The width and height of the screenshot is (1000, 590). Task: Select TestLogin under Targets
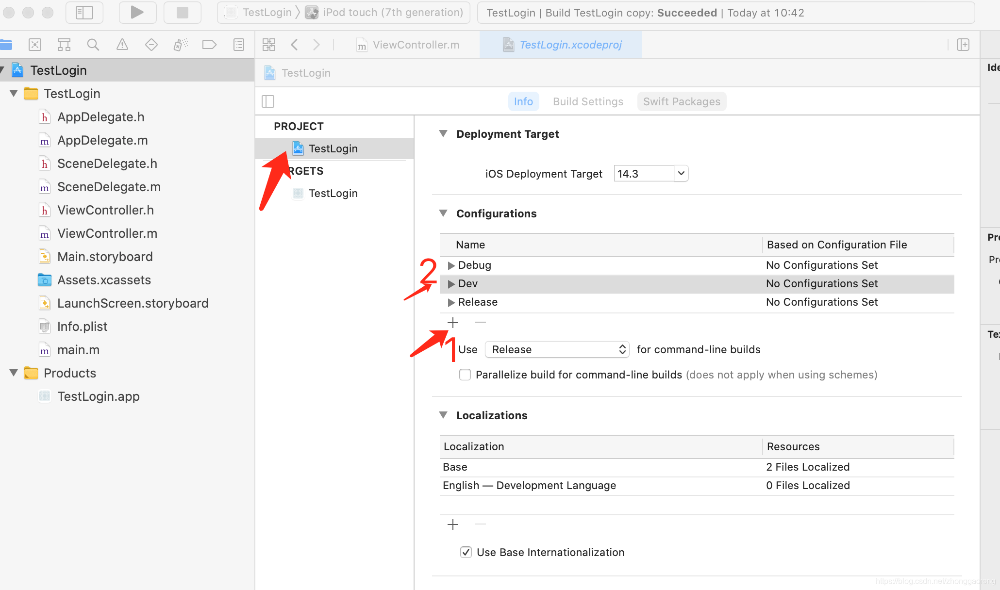coord(333,193)
